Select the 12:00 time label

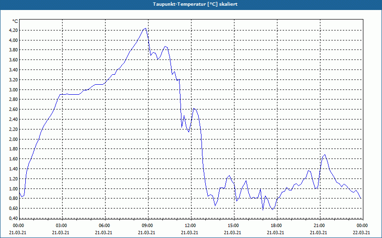click(191, 226)
